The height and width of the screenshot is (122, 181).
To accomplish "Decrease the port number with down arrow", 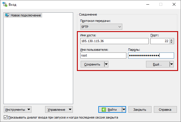I will pyautogui.click(x=171, y=43).
